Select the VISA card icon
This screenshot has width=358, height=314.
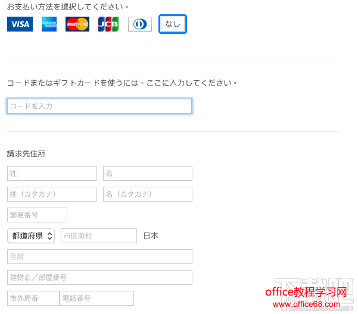tap(20, 24)
